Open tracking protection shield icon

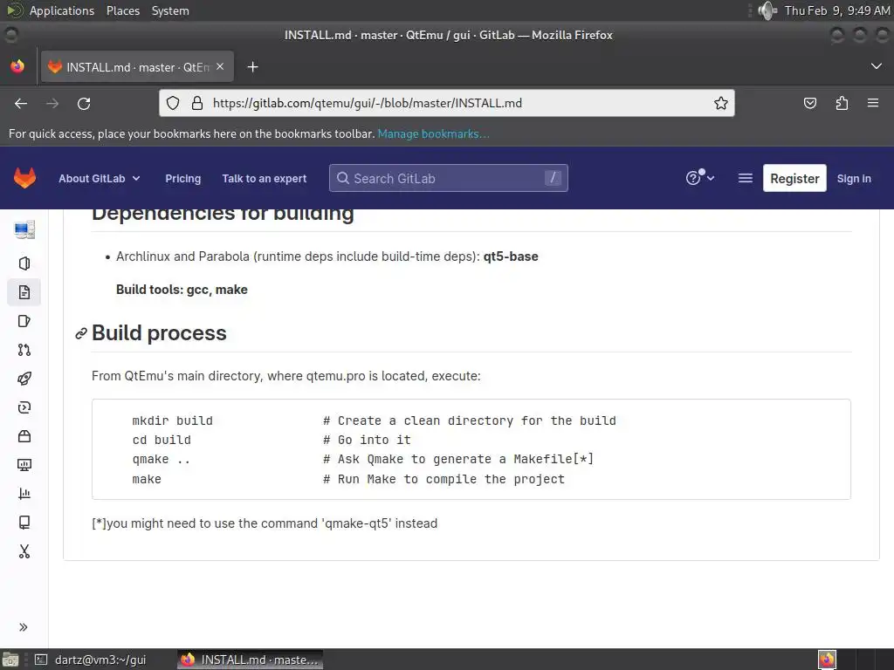173,103
